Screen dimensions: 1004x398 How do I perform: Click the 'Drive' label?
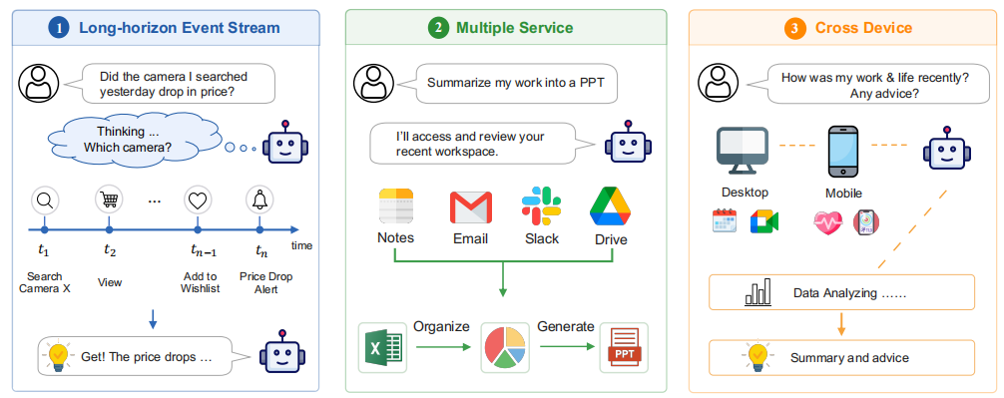[611, 239]
